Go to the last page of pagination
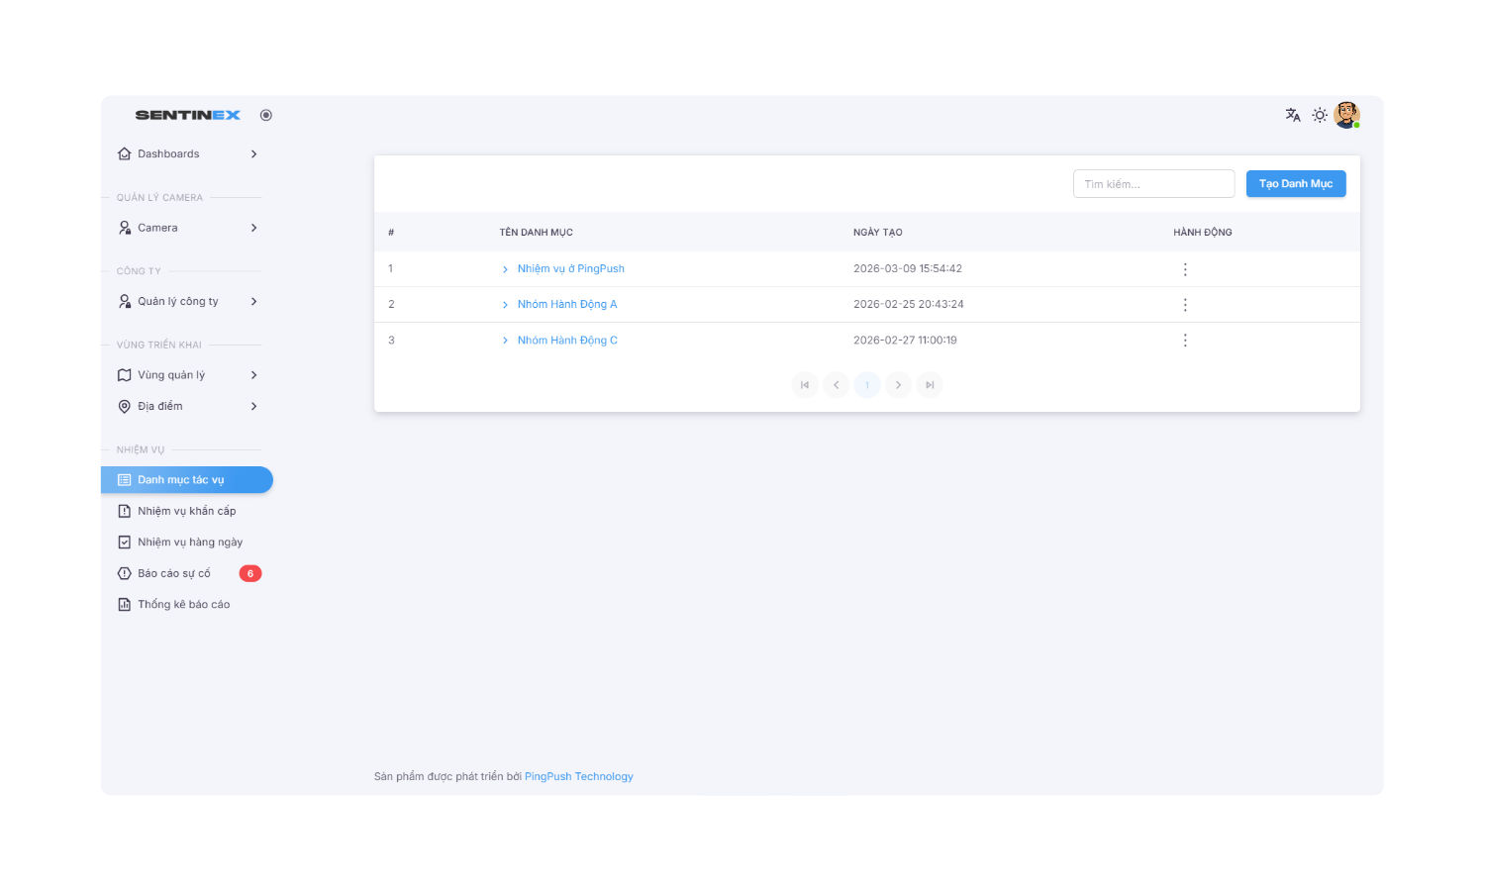Screen dimensions: 1485x891 pos(930,385)
